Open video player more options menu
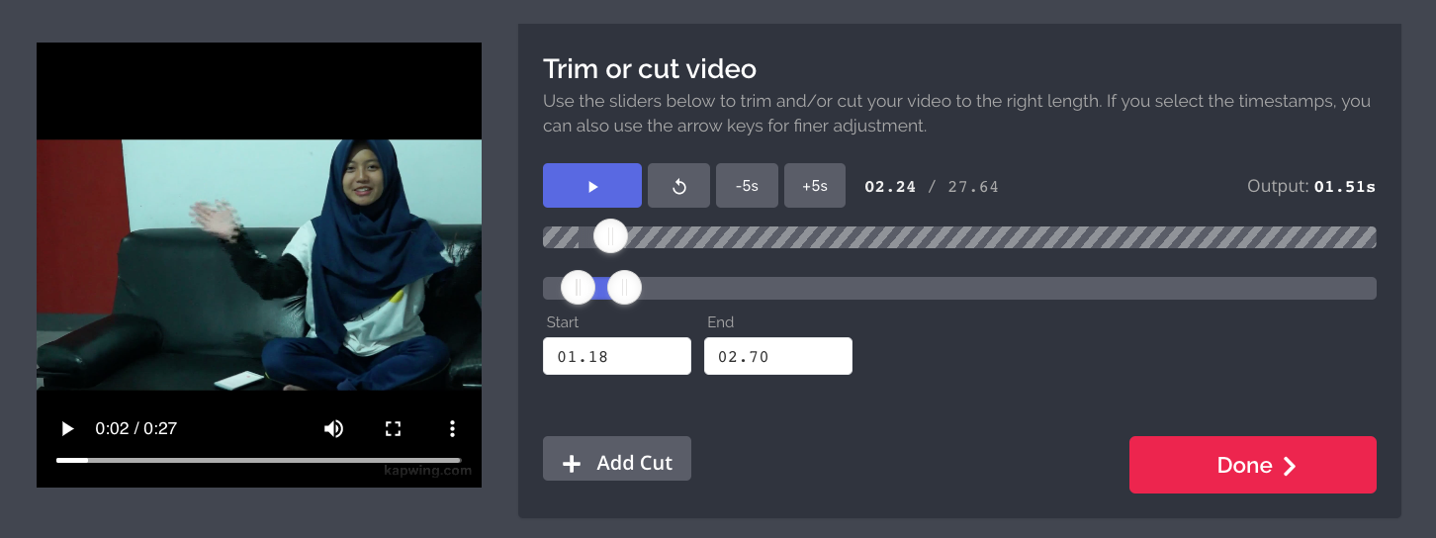 452,428
